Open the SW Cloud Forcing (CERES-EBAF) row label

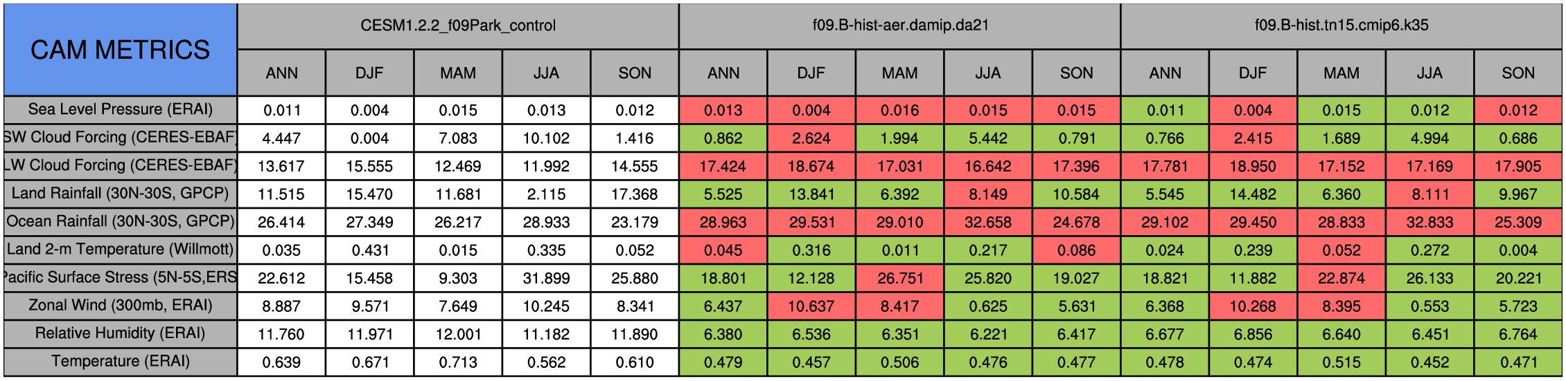click(x=120, y=138)
